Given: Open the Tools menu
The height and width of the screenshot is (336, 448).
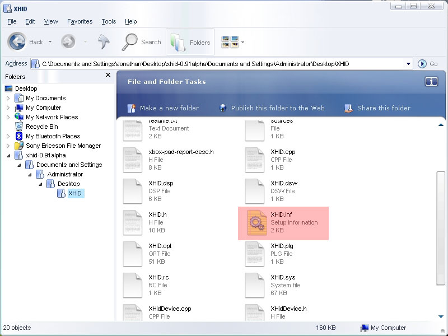Looking at the screenshot, I should [109, 21].
